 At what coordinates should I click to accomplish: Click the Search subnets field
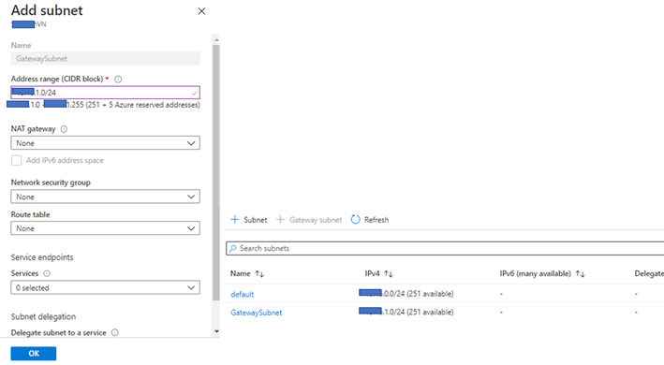pos(445,248)
